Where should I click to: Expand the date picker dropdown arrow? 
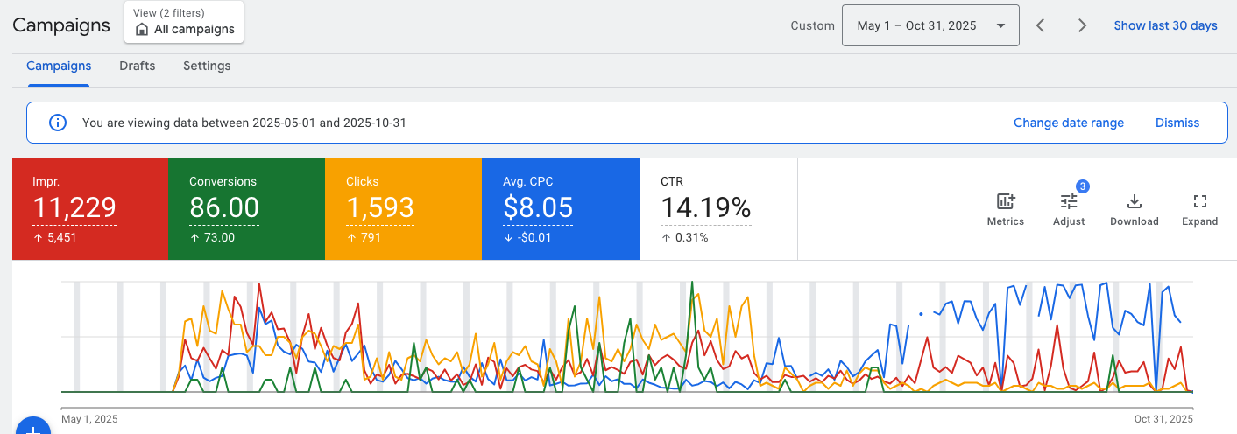click(x=1000, y=25)
